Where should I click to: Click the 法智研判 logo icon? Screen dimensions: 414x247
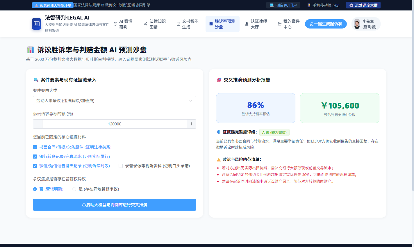(x=37, y=24)
